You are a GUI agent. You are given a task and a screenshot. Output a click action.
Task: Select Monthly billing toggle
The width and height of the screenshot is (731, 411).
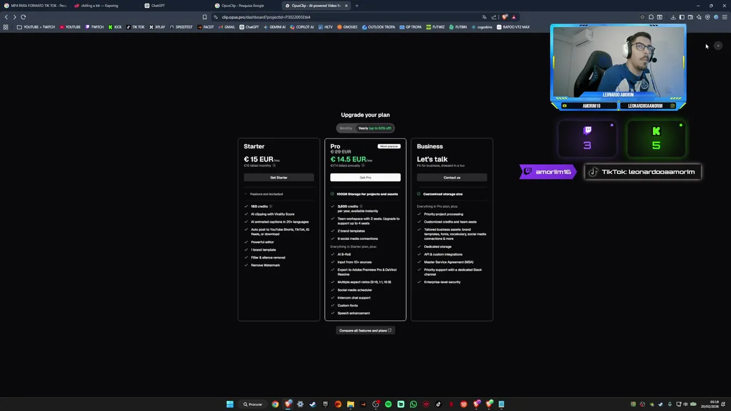[346, 128]
